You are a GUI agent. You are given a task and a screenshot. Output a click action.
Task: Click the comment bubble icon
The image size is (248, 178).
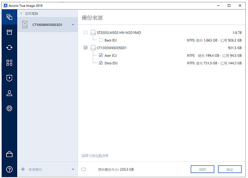point(84,170)
